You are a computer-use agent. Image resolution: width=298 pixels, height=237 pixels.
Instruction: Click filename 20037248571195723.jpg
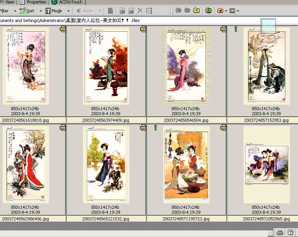pos(186,219)
